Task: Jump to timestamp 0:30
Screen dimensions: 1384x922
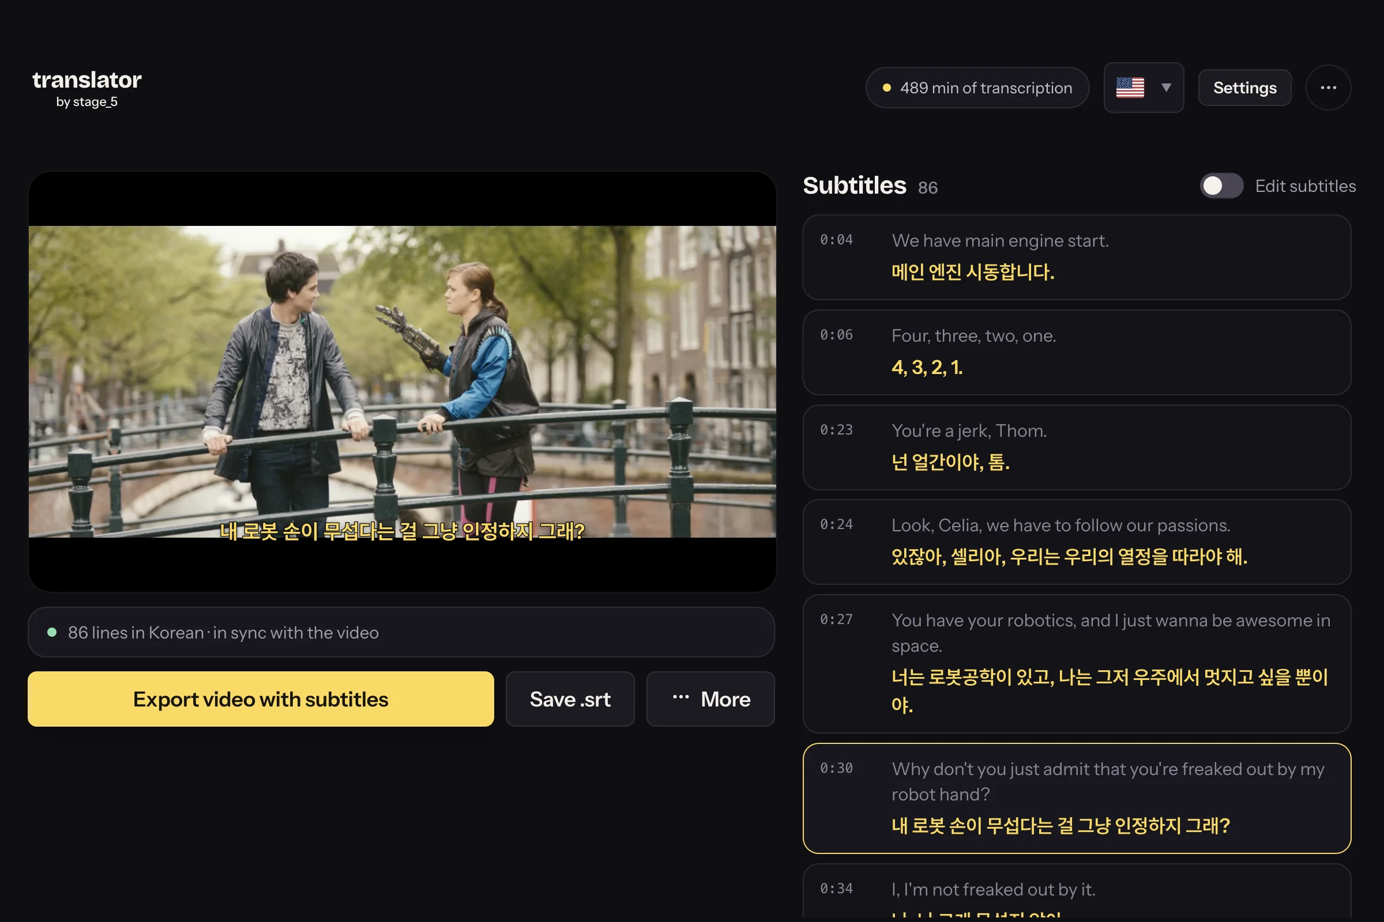Action: coord(836,769)
